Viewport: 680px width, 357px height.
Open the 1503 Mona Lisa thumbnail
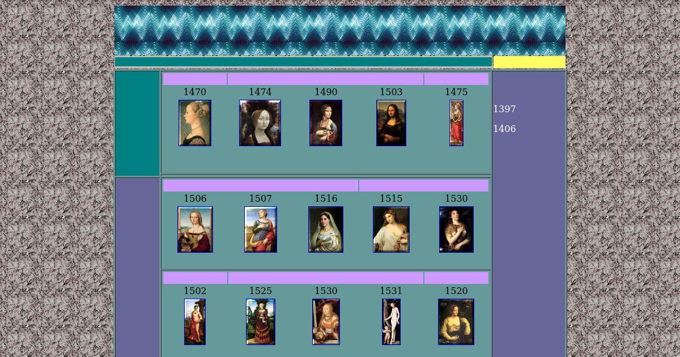click(x=391, y=123)
